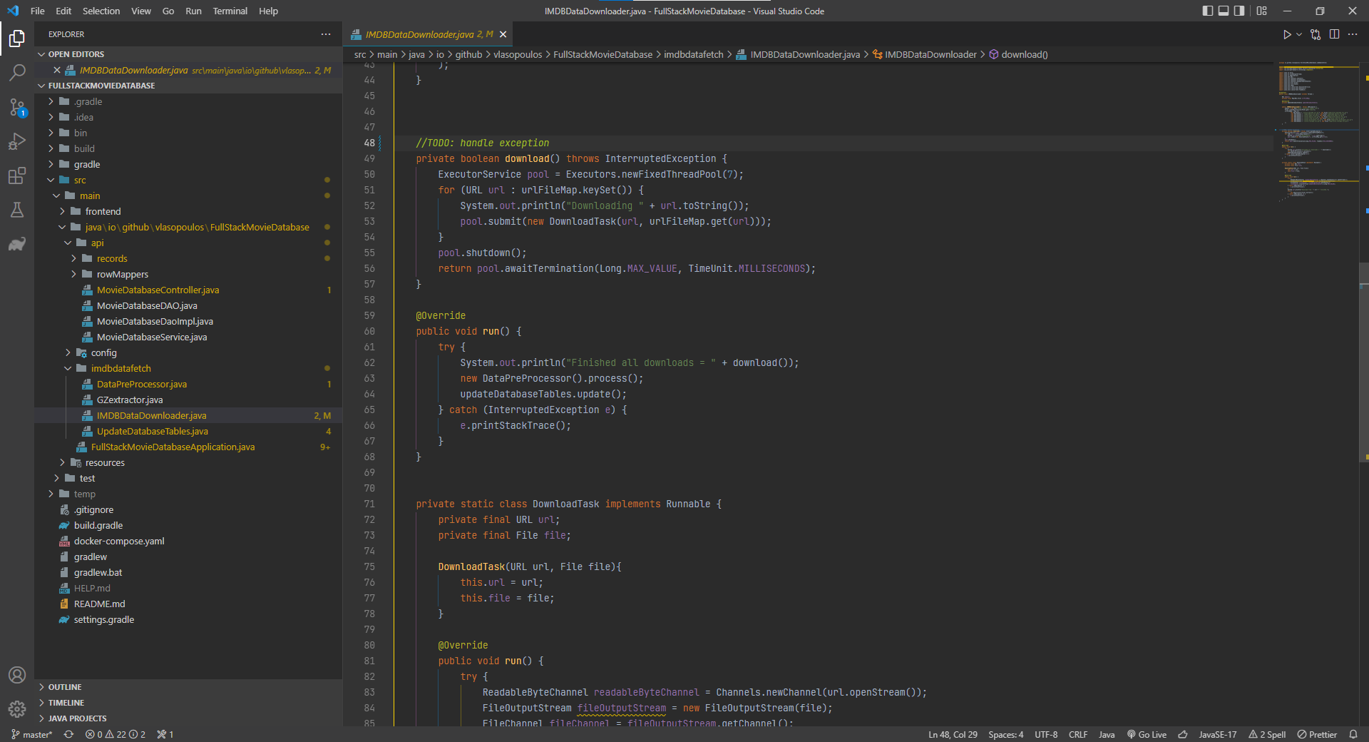
Task: Open the Help menu
Action: (268, 11)
